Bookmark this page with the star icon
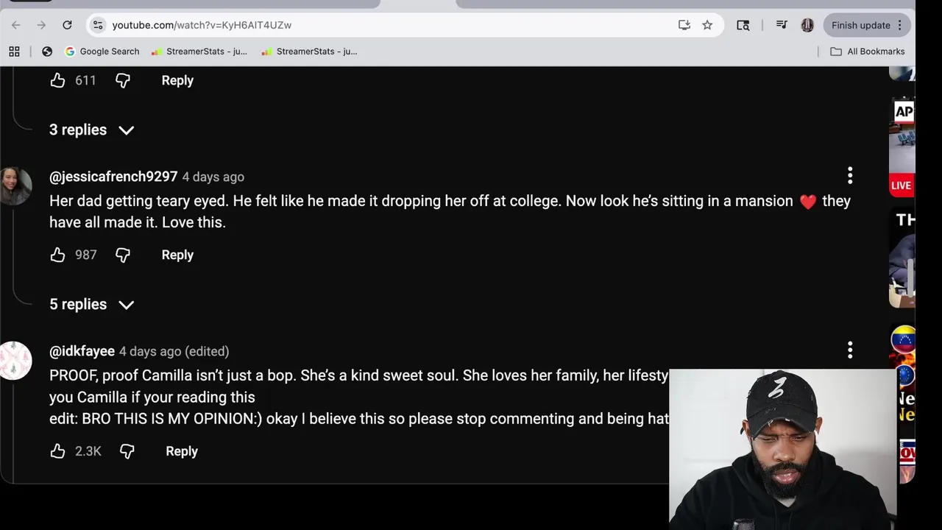The height and width of the screenshot is (530, 942). (x=707, y=25)
